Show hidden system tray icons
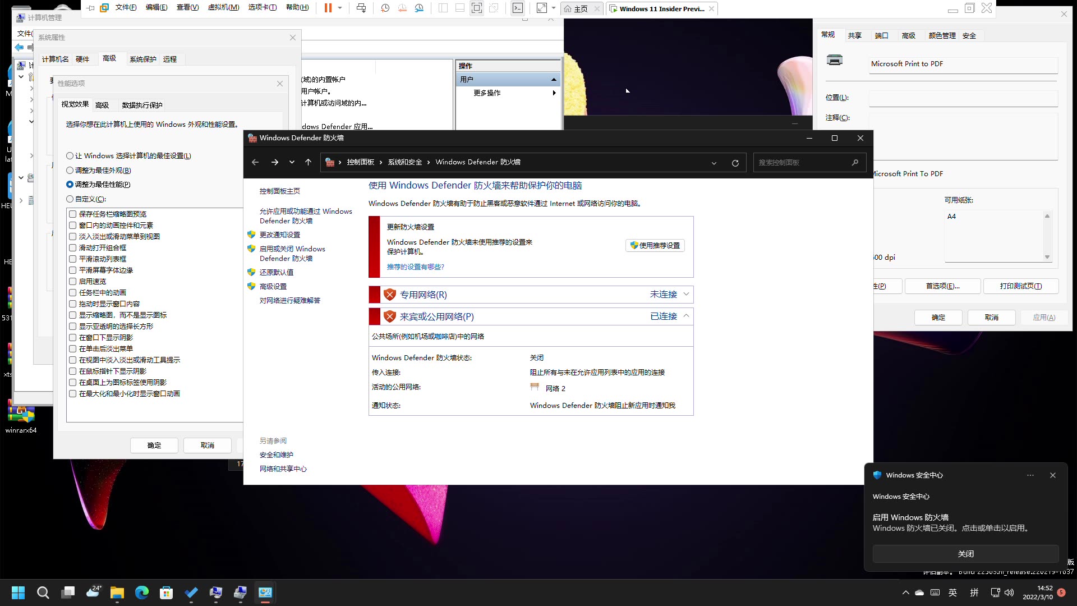 coord(905,593)
